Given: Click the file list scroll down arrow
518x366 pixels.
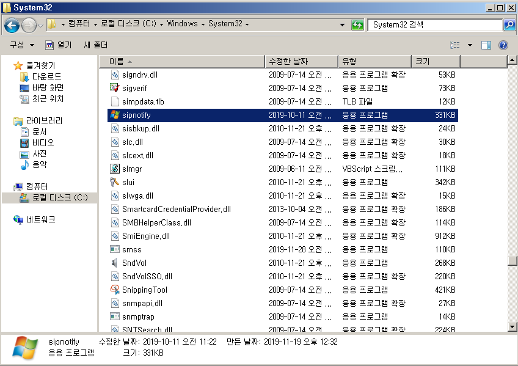Looking at the screenshot, I should pos(512,327).
